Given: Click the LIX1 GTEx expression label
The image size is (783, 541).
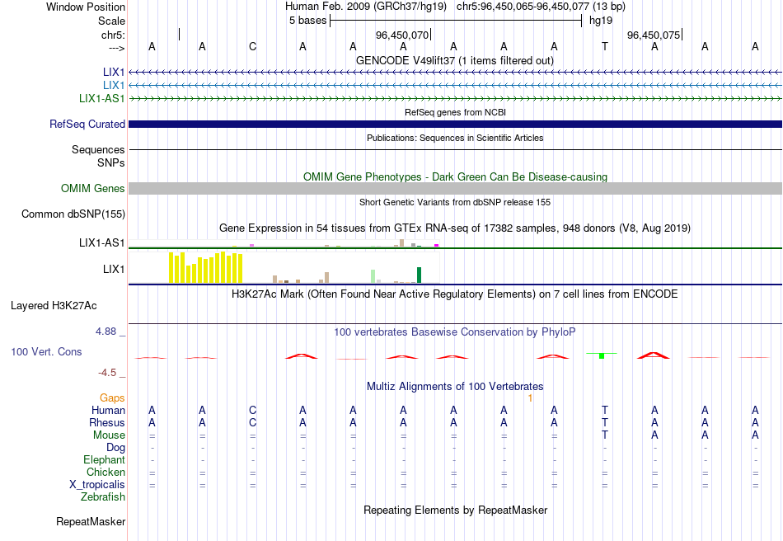Looking at the screenshot, I should click(x=114, y=269).
